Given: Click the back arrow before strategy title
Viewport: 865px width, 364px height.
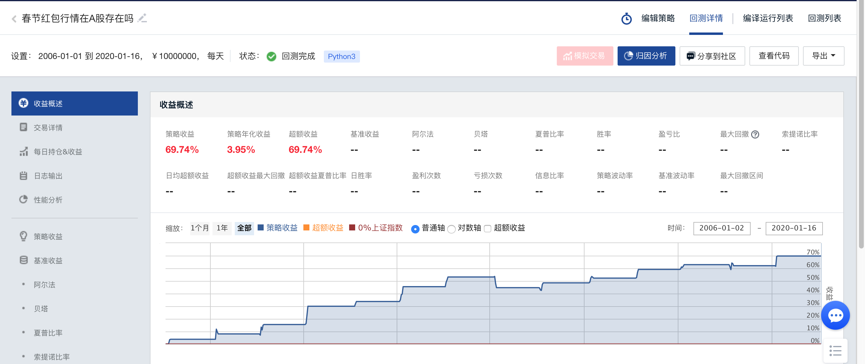Looking at the screenshot, I should [14, 18].
